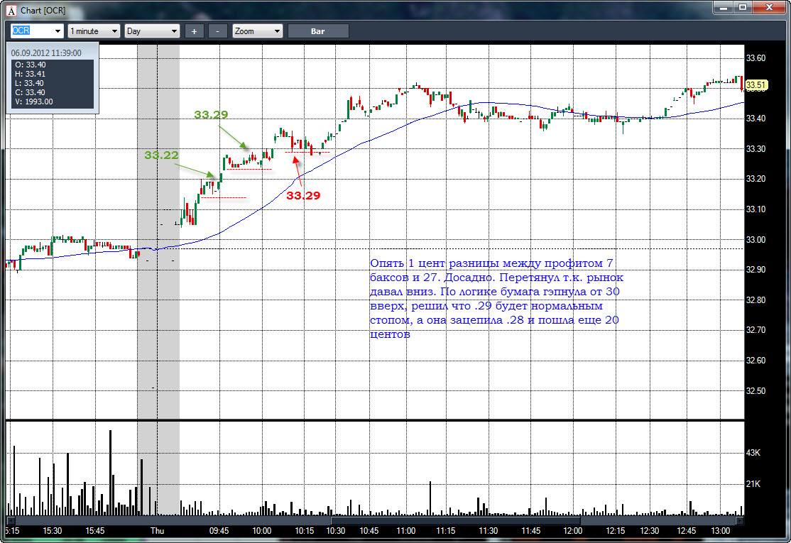Click the plus zoom-in button
Image resolution: width=791 pixels, height=543 pixels.
tap(194, 31)
